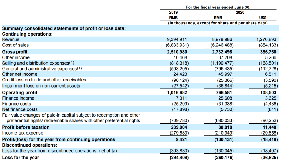Select the Cost of sales label
282x163 pixels.
pyautogui.click(x=15, y=45)
